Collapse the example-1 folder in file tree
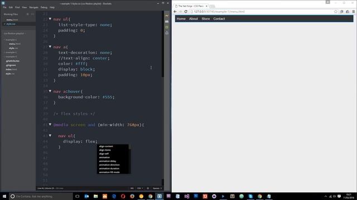This screenshot has height=200, width=357. pyautogui.click(x=10, y=39)
